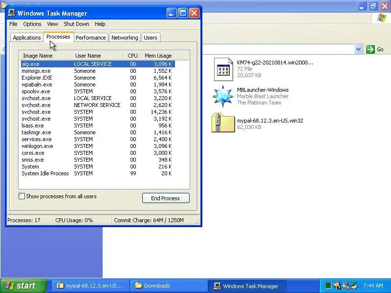Switch to Downloads taskbar button

(169, 286)
